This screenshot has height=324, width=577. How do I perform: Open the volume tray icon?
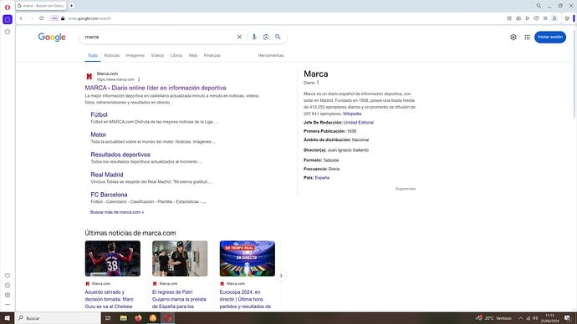point(535,318)
